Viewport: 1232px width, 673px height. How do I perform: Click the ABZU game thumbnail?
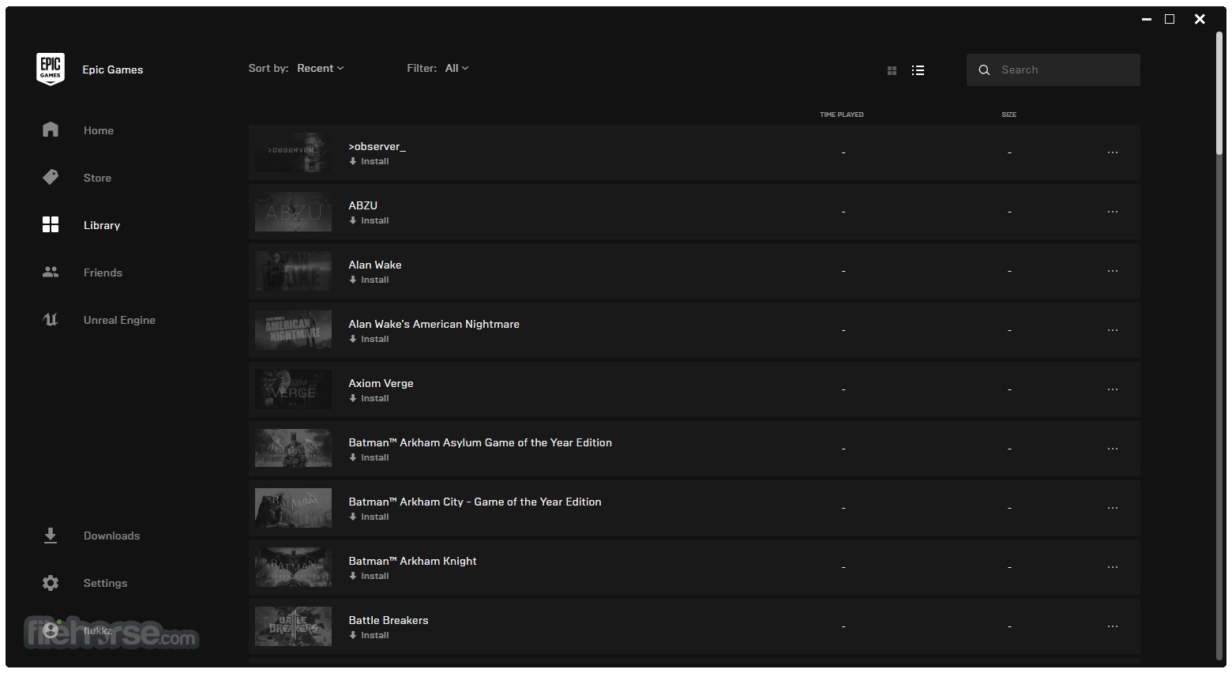[293, 212]
